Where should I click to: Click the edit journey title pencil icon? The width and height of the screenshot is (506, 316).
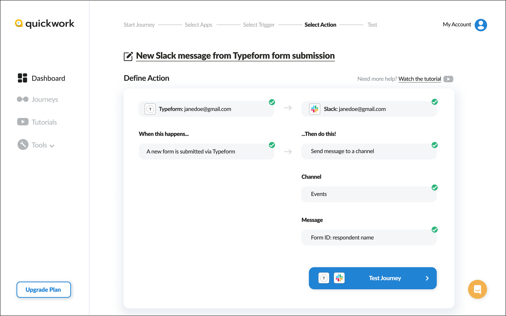[128, 56]
